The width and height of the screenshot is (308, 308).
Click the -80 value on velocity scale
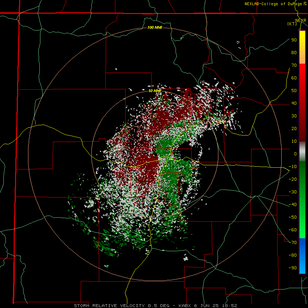coord(293,255)
